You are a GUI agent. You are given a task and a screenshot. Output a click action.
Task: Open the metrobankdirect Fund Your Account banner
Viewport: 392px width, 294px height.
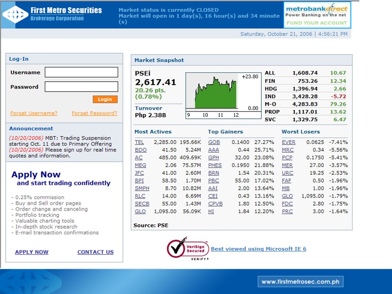(x=317, y=15)
